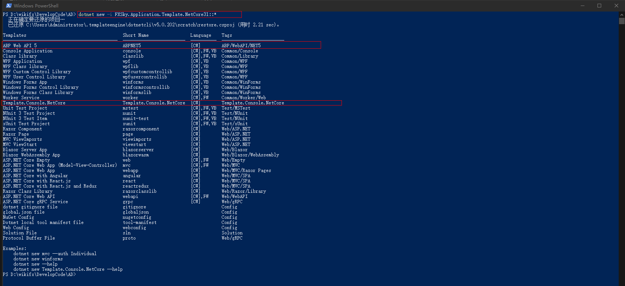The width and height of the screenshot is (625, 286).
Task: Click the 'Language' column header
Action: click(x=201, y=35)
